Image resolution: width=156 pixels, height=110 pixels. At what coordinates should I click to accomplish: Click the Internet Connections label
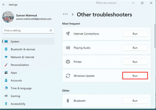tap(86, 34)
